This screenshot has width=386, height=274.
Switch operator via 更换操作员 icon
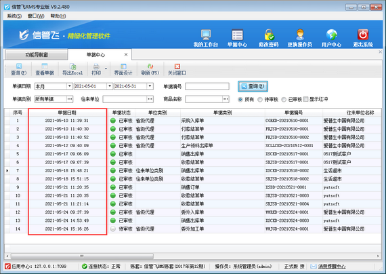(x=300, y=35)
